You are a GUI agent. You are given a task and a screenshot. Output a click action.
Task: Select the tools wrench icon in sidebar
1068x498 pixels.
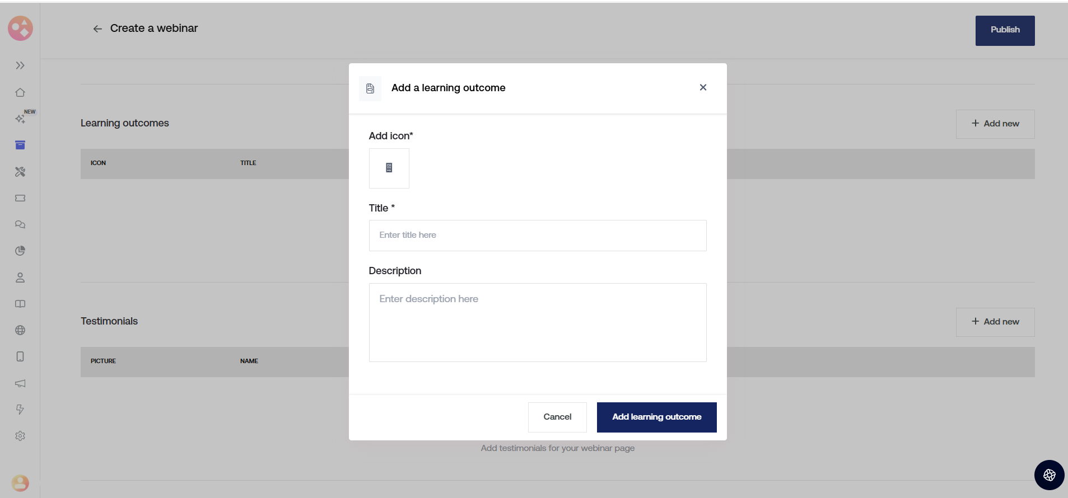coord(20,172)
